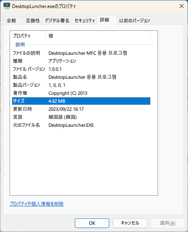Select the デジタル署名 tab
Viewport: 188px width, 232px height.
tap(57, 20)
